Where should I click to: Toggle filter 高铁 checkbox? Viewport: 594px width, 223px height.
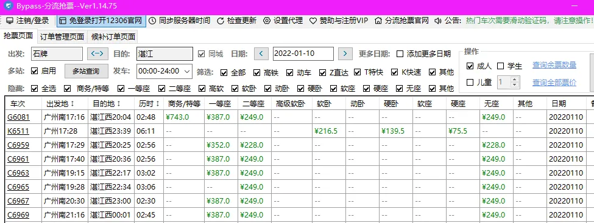tap(257, 72)
